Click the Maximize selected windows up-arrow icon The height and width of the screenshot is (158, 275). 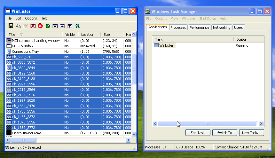[62, 26]
